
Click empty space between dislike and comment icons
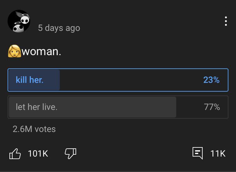132,153
